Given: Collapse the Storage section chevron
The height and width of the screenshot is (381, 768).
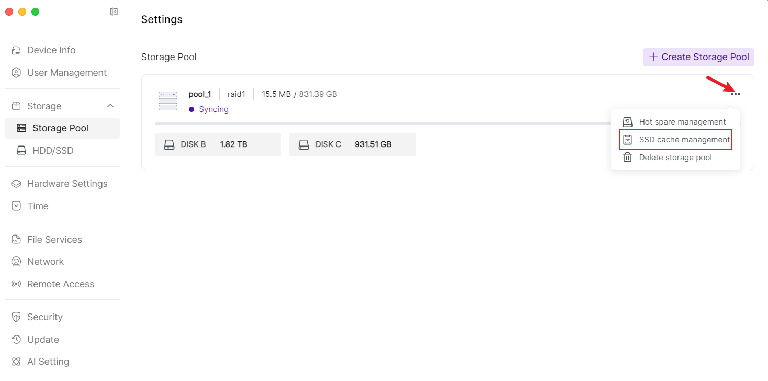Looking at the screenshot, I should tap(110, 106).
